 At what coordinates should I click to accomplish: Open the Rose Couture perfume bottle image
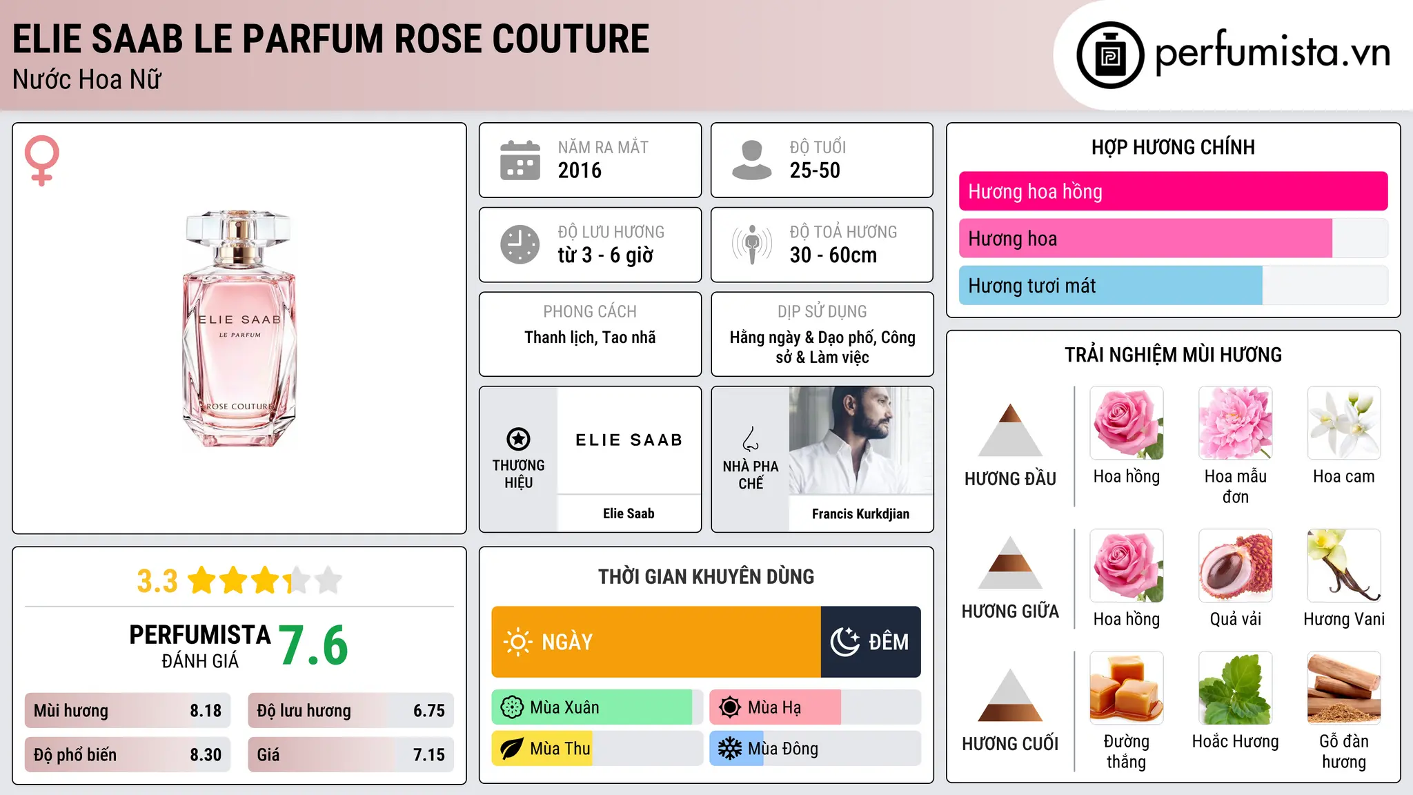(239, 328)
